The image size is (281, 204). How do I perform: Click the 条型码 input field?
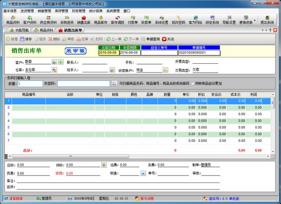click(83, 83)
